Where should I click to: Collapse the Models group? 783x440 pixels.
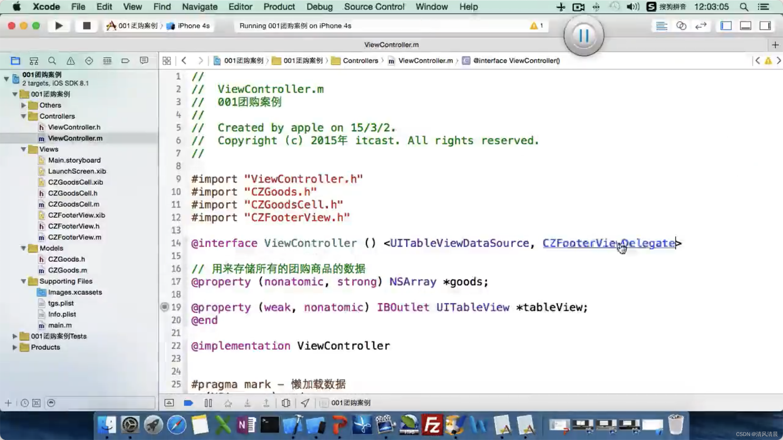coord(23,248)
